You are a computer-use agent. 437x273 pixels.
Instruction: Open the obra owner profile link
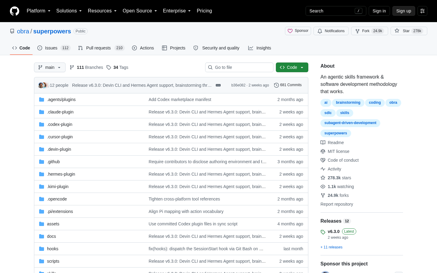coord(23,31)
